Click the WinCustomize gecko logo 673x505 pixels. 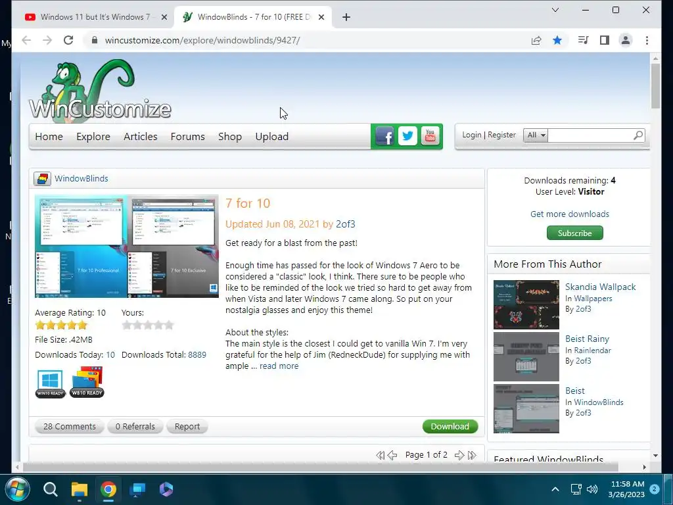click(x=100, y=89)
